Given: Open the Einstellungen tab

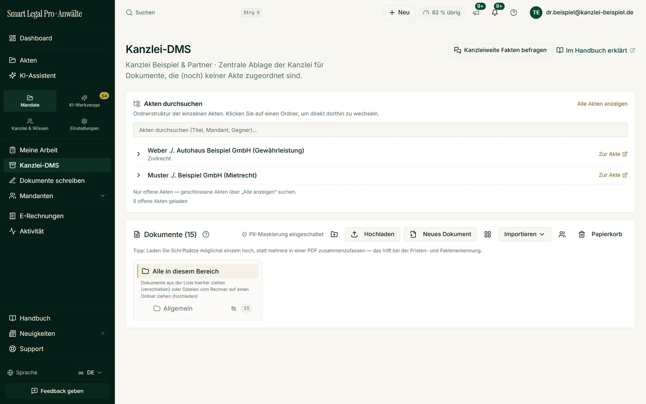Looking at the screenshot, I should tap(84, 124).
